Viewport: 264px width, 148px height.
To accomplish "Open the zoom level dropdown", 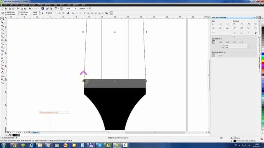I will point(75,9).
